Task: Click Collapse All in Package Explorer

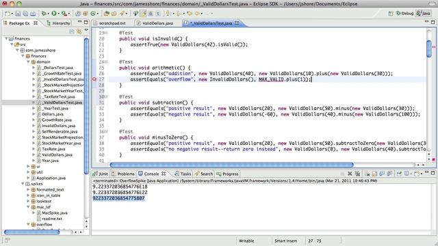Action: 72,31
